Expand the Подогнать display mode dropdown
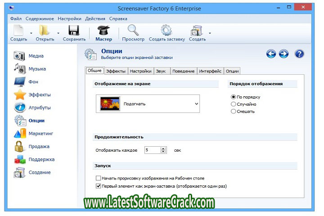The width and height of the screenshot is (324, 216). 196,104
